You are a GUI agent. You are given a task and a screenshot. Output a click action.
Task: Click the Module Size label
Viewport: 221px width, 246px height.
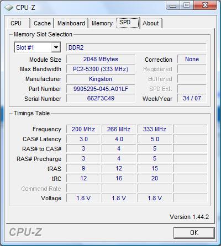point(45,60)
